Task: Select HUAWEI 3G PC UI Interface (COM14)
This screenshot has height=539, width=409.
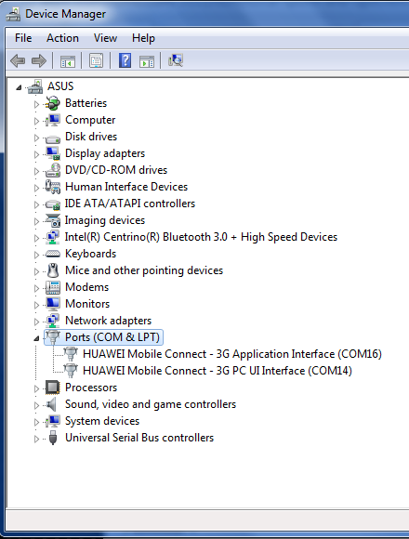Action: click(218, 371)
